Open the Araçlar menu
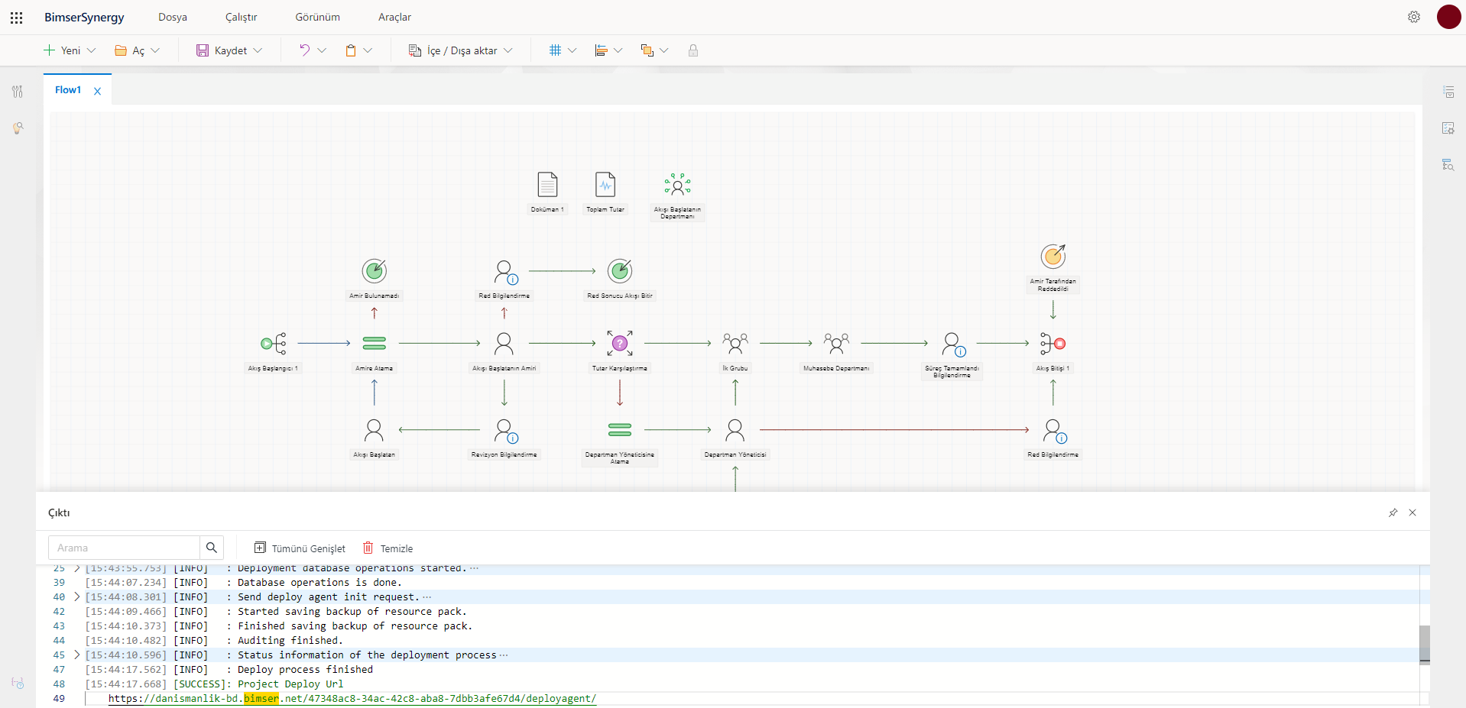1466x708 pixels. (395, 17)
